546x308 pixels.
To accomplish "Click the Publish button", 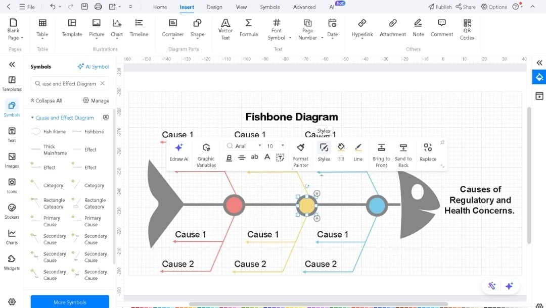I will pos(439,7).
